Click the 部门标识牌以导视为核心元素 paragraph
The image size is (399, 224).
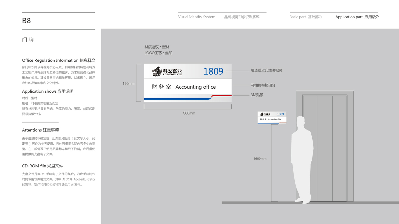point(59,75)
